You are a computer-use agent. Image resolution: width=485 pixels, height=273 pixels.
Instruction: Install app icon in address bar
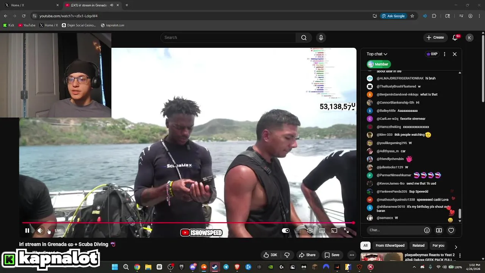[375, 16]
